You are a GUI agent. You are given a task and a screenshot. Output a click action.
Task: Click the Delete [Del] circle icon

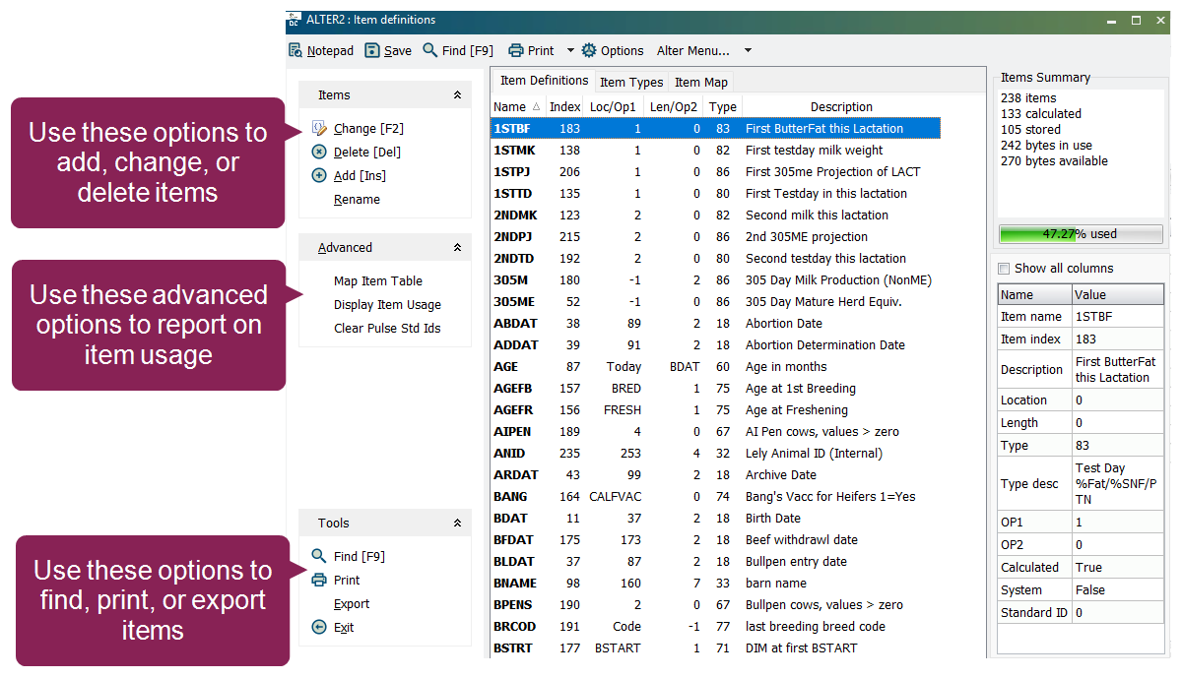point(318,152)
